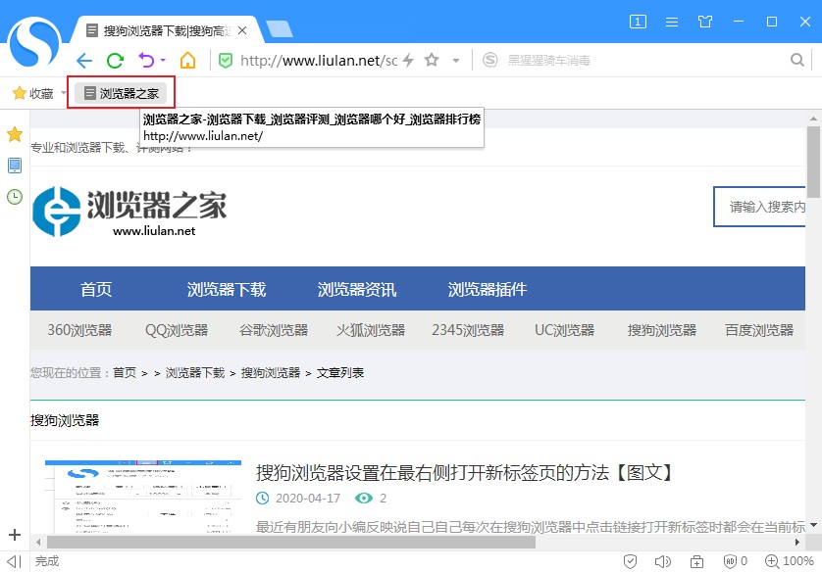Open the home page icon

click(187, 60)
